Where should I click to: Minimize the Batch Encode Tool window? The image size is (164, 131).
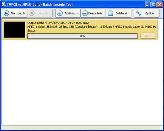148,4
